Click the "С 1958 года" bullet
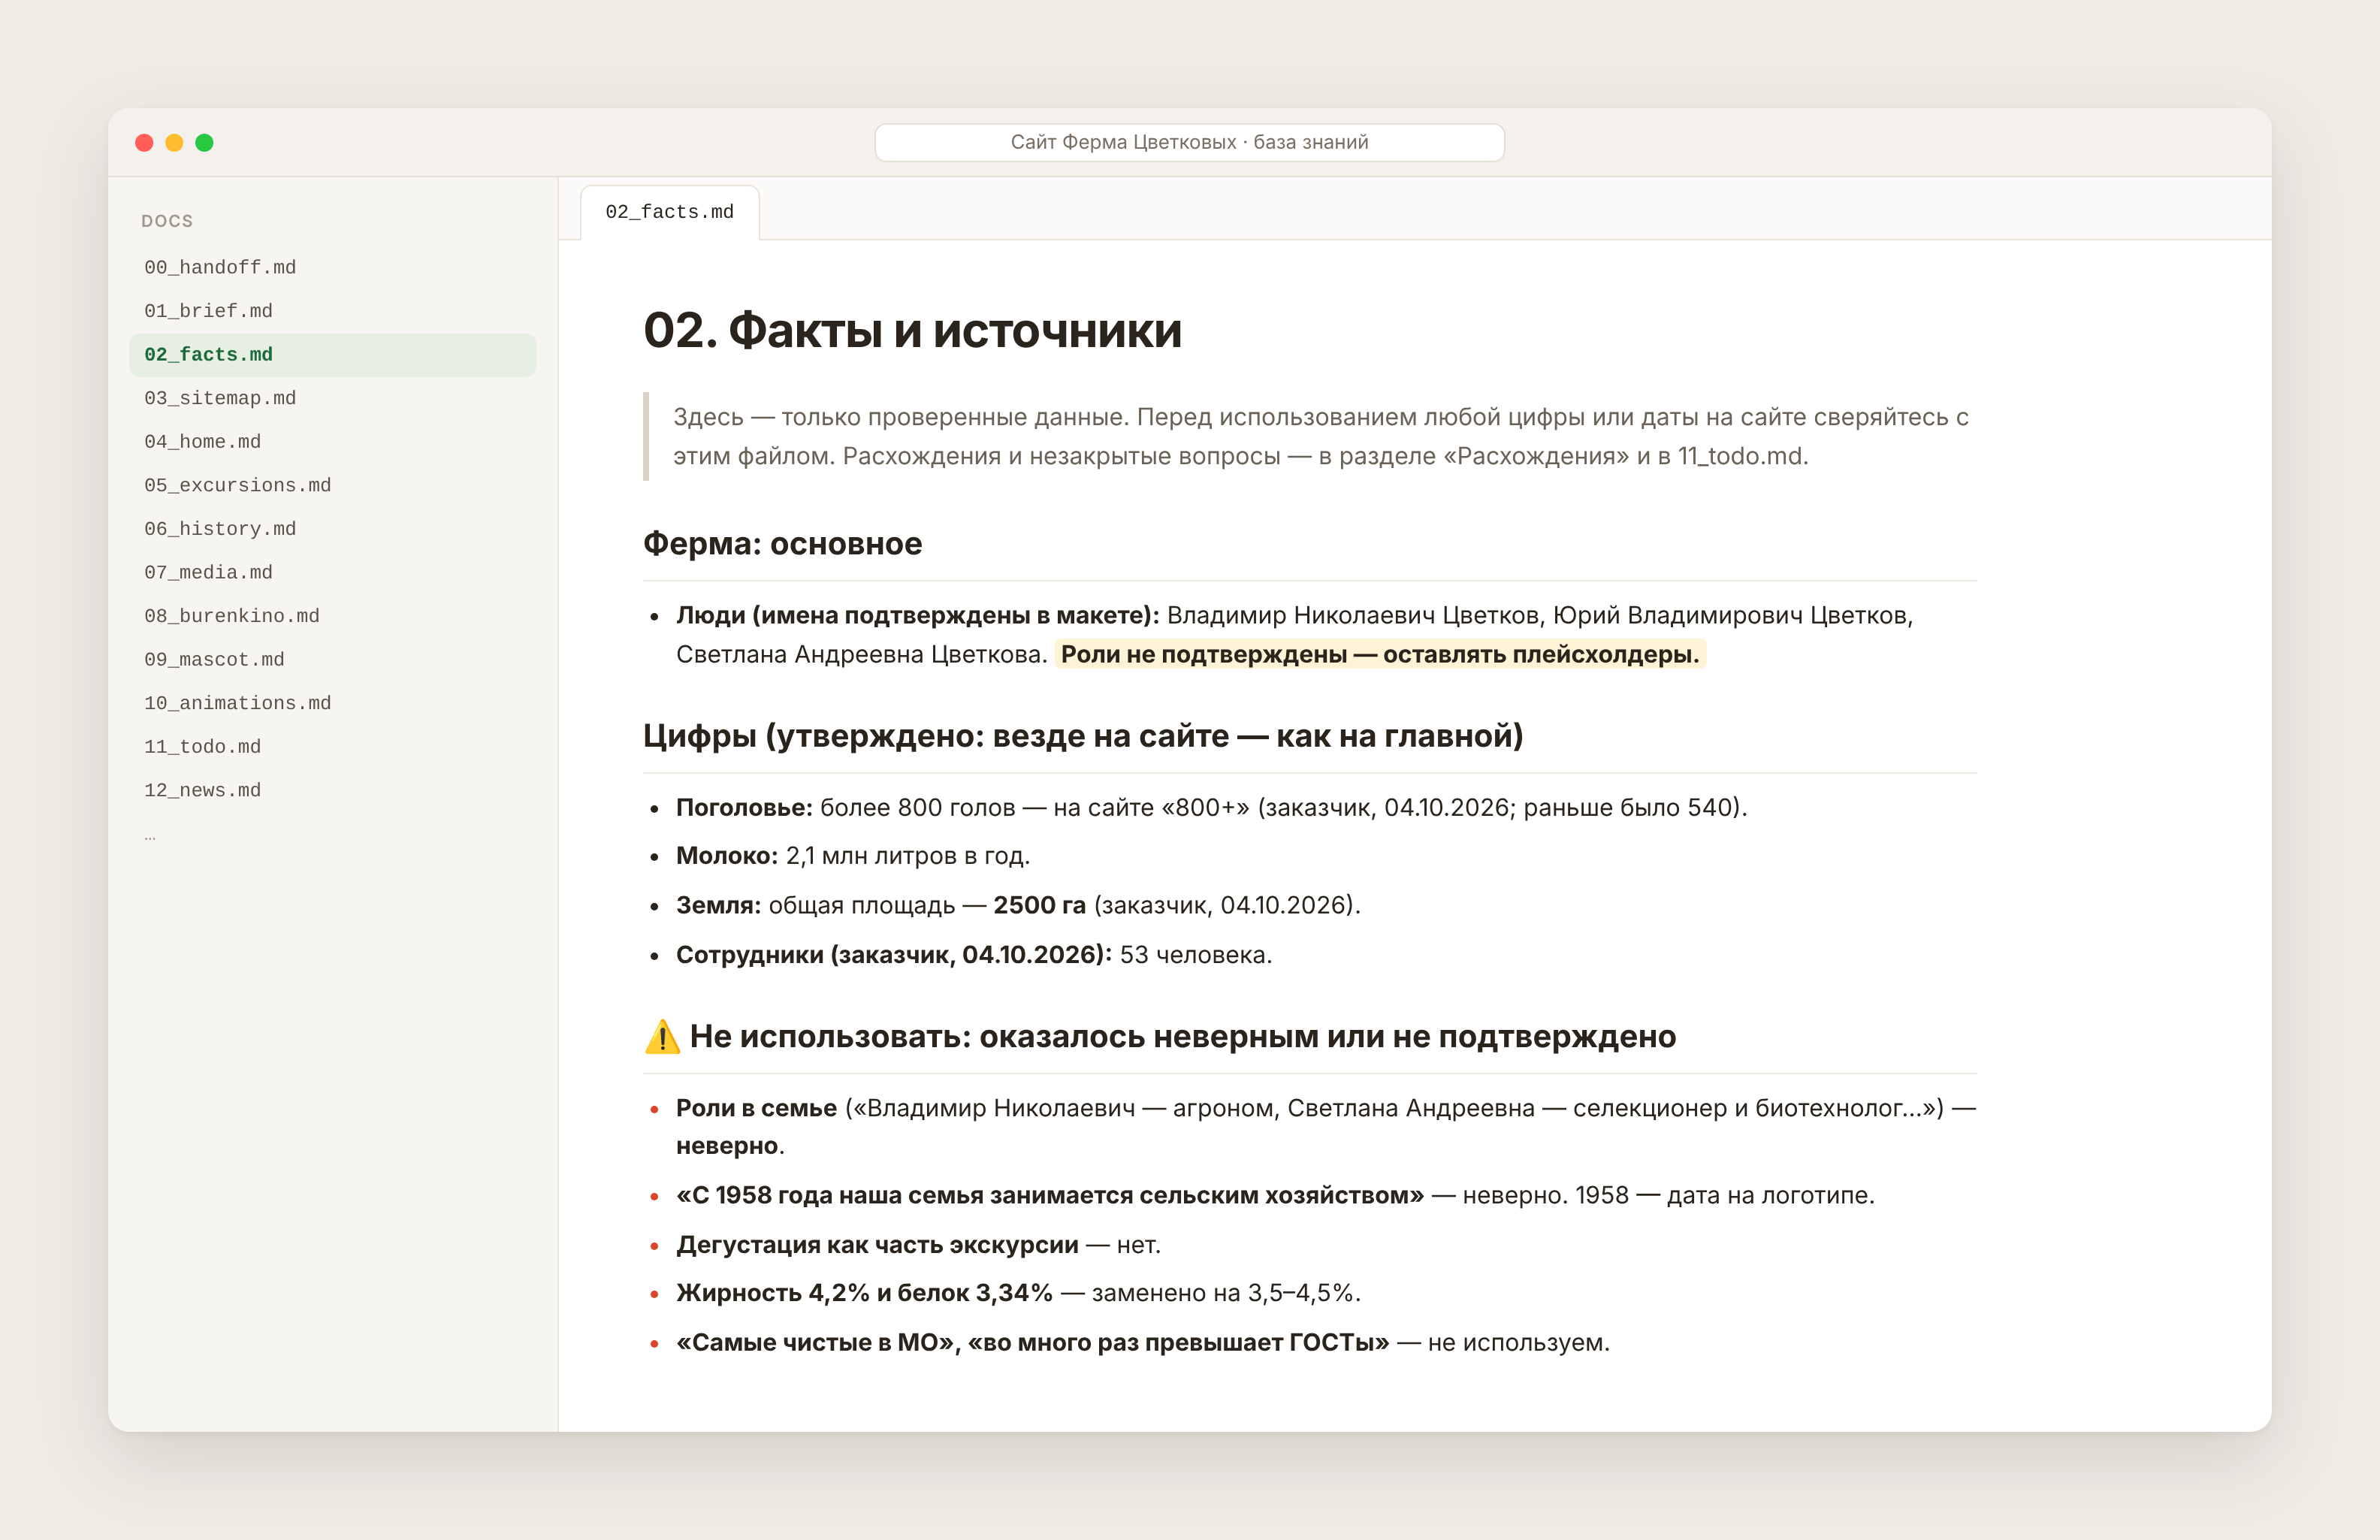 pyautogui.click(x=1275, y=1195)
